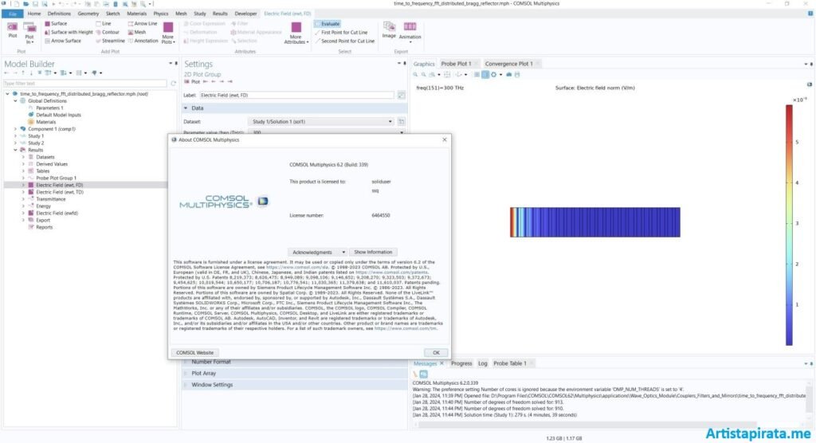816x443 pixels.
Task: Click the Animation export icon
Action: (x=410, y=31)
